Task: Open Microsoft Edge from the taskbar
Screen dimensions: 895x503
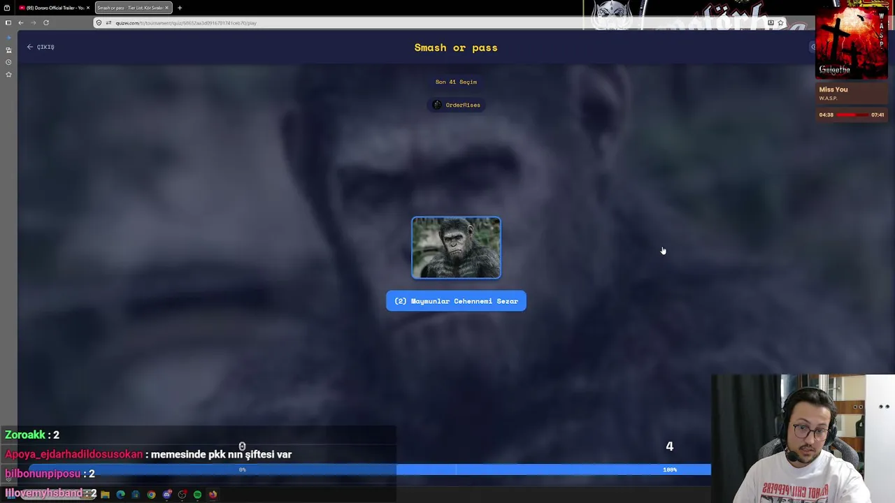Action: (120, 495)
